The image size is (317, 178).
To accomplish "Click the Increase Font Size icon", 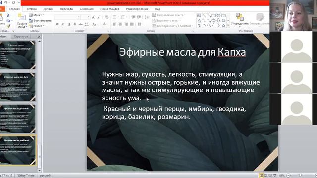I will click(93, 17).
